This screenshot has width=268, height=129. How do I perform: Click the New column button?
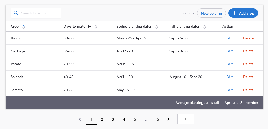pyautogui.click(x=211, y=13)
